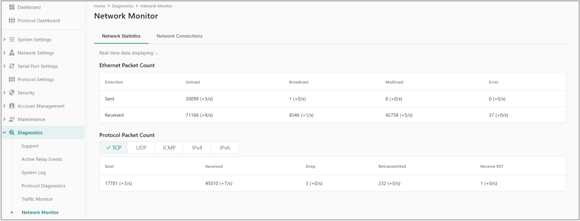
Task: Open the Network Statistics tab
Action: click(121, 36)
